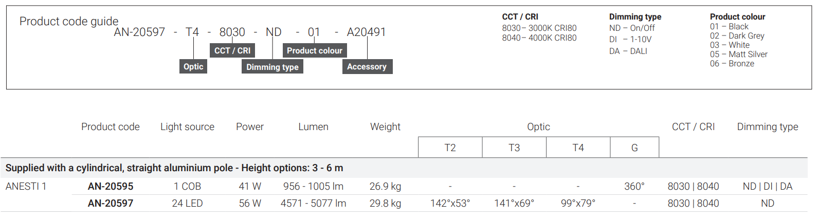The width and height of the screenshot is (818, 219).
Task: Select the 06 – Bronze colour entry
Action: click(x=732, y=63)
